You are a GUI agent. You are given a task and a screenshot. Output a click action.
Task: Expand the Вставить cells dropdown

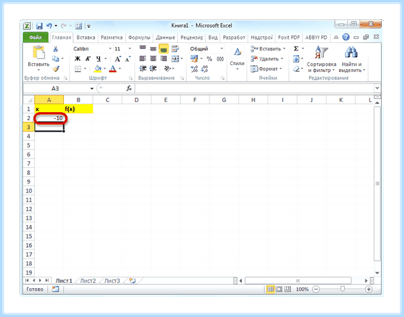[284, 48]
